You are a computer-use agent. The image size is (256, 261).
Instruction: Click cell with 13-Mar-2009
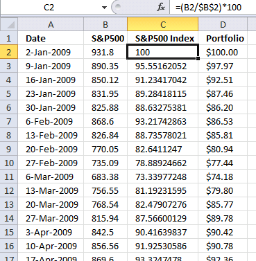(51, 190)
